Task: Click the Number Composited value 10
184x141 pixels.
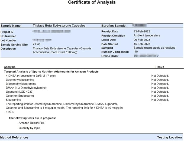Action: (x=136, y=52)
